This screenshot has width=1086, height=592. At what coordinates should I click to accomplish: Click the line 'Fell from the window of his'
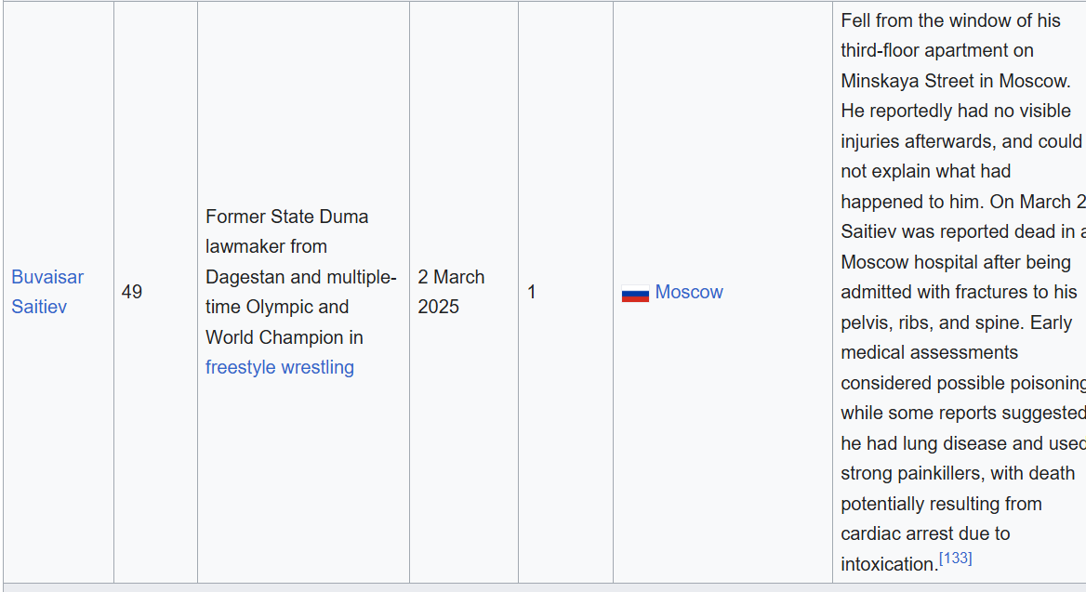tap(948, 20)
